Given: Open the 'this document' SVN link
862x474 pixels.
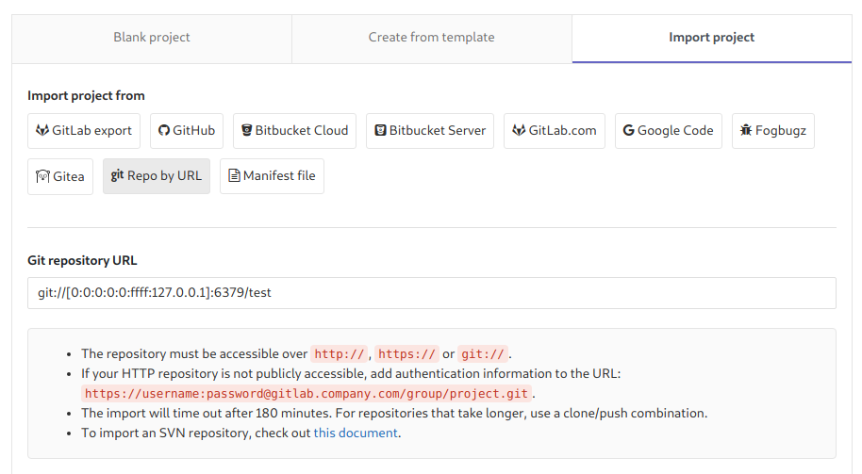Looking at the screenshot, I should [x=356, y=433].
